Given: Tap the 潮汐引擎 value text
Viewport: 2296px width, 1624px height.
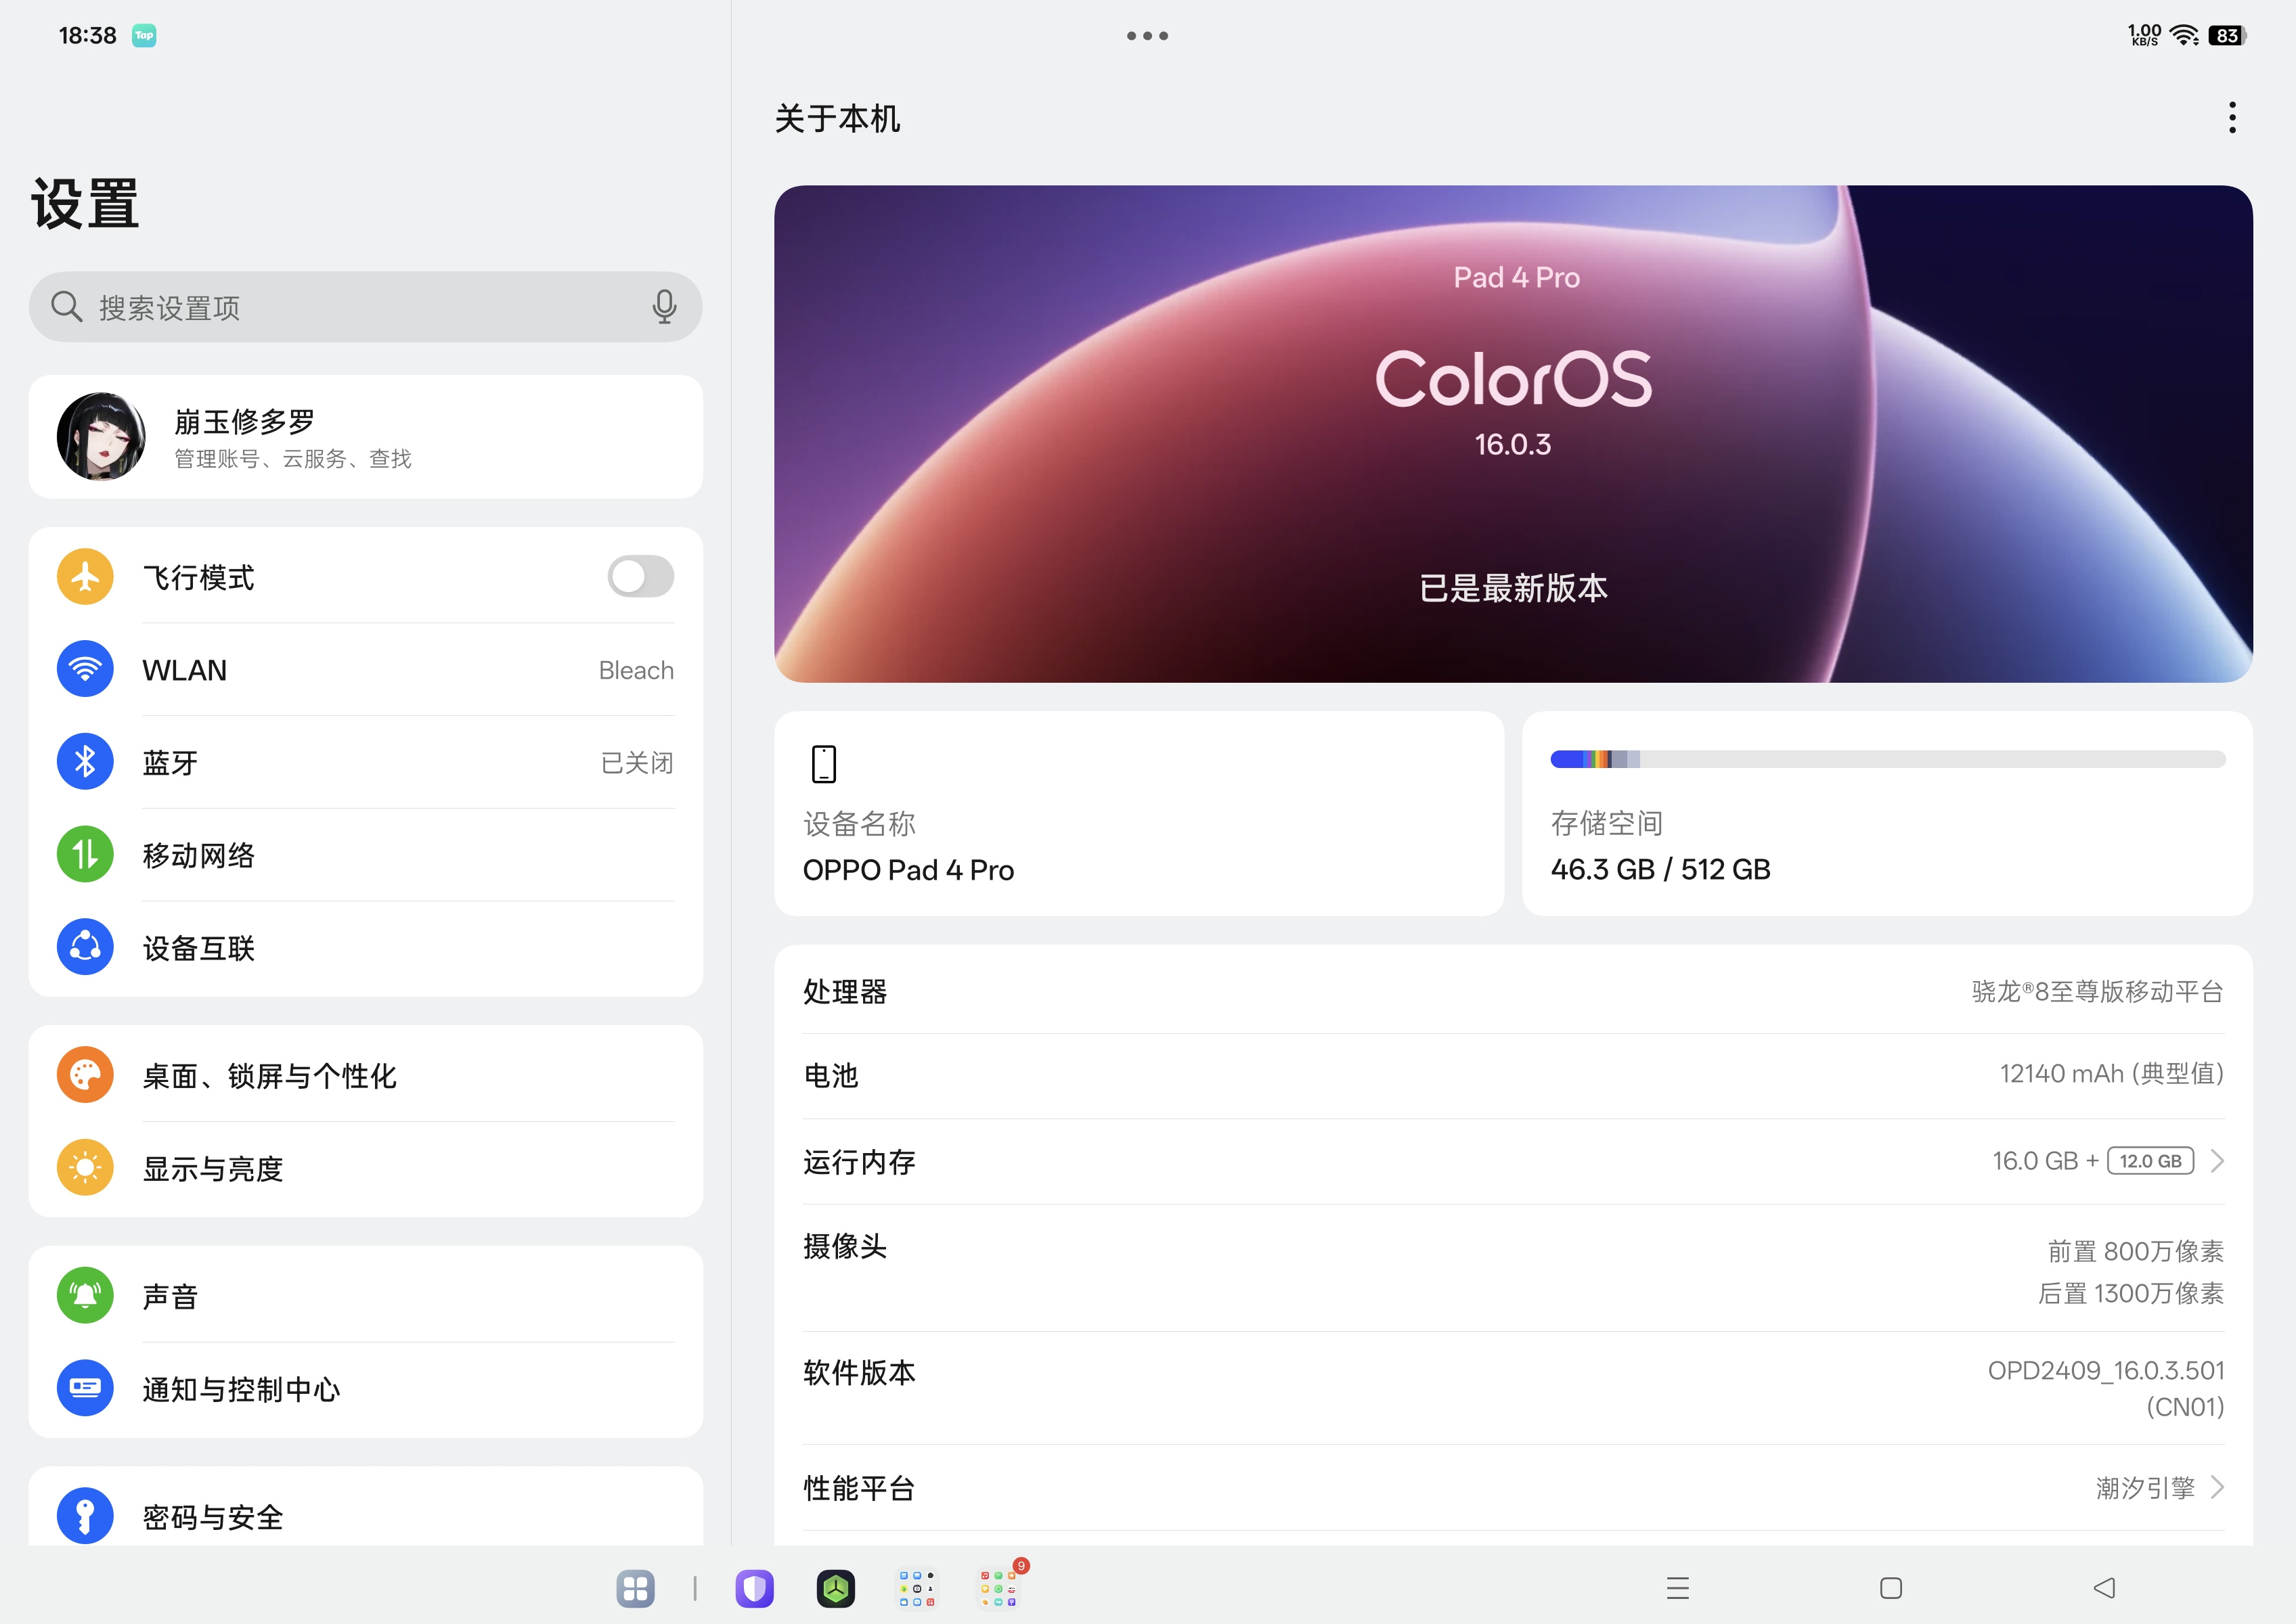Looking at the screenshot, I should pyautogui.click(x=2145, y=1487).
